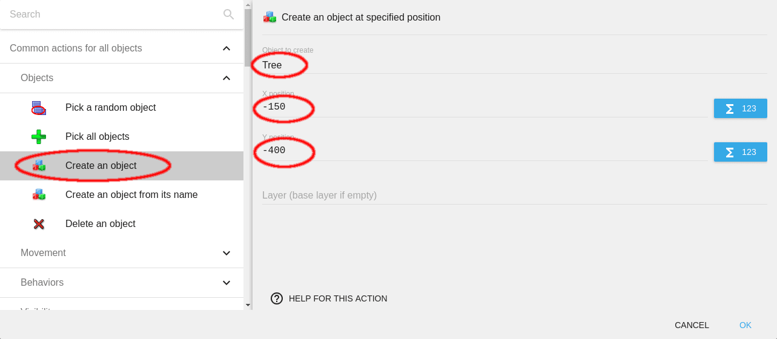Click the Create an object from its name icon
The width and height of the screenshot is (777, 339).
click(39, 195)
